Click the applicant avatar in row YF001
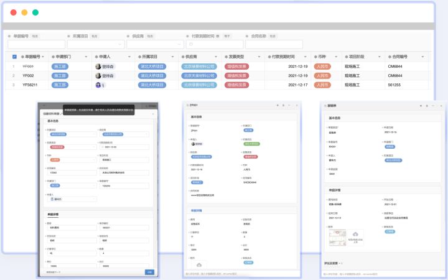 pyautogui.click(x=98, y=66)
